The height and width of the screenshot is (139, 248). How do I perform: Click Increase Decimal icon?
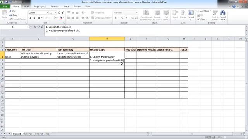click(x=132, y=18)
